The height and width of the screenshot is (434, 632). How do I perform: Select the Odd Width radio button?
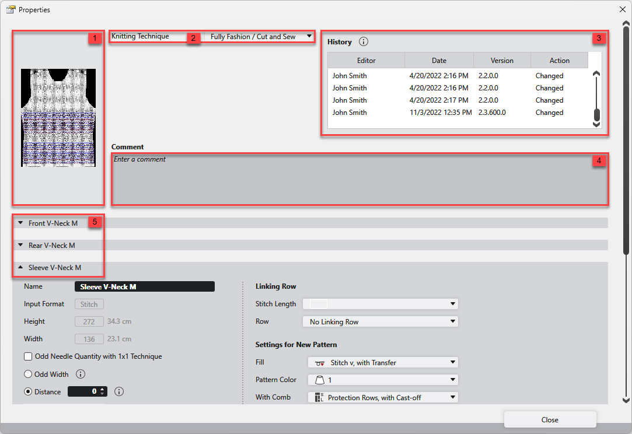(28, 374)
